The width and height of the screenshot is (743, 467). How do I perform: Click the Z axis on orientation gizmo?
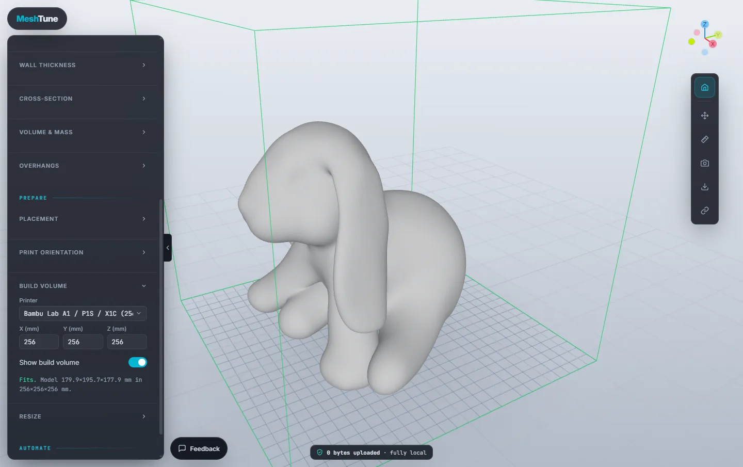[x=704, y=24]
